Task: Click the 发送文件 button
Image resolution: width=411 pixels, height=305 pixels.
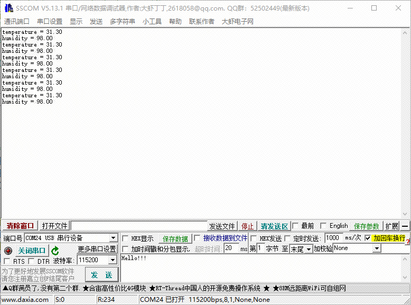Action: 222,226
